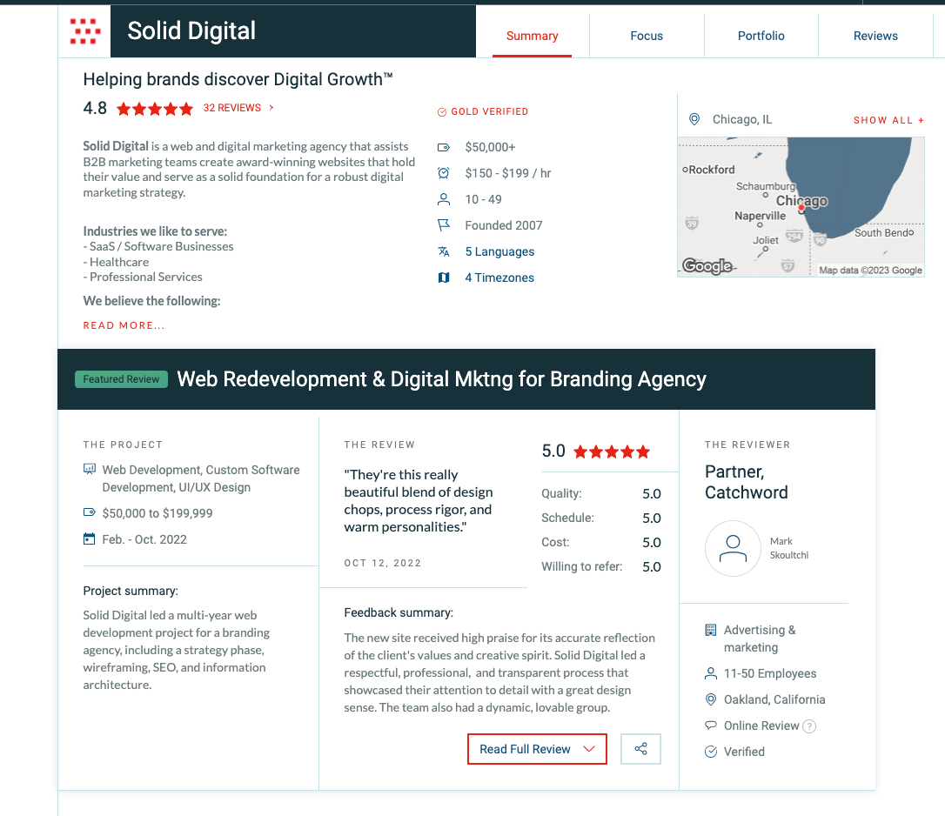Image resolution: width=945 pixels, height=816 pixels.
Task: Click the timezones map icon
Action: [x=444, y=278]
